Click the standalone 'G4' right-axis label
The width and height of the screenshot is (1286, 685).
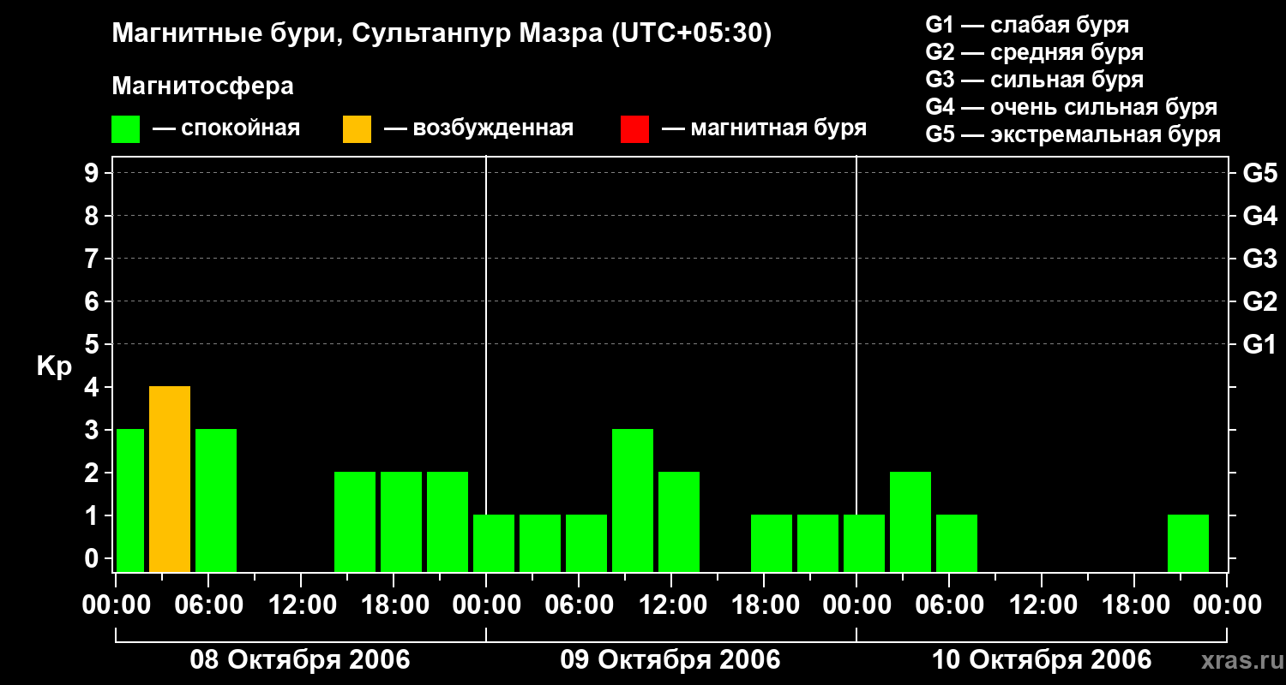pyautogui.click(x=1259, y=216)
